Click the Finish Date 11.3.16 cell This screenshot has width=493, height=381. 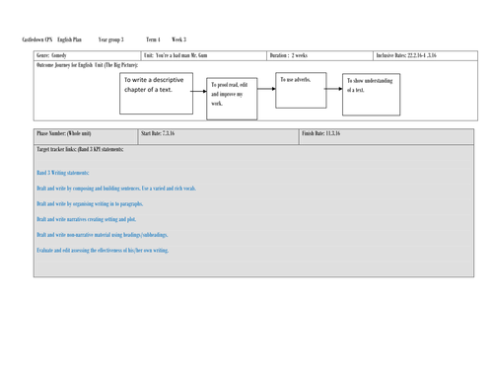click(x=387, y=136)
